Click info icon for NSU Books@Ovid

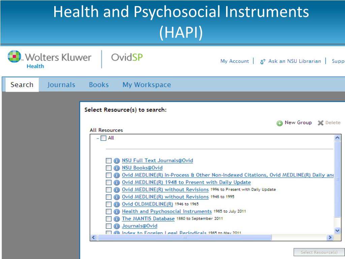point(117,168)
